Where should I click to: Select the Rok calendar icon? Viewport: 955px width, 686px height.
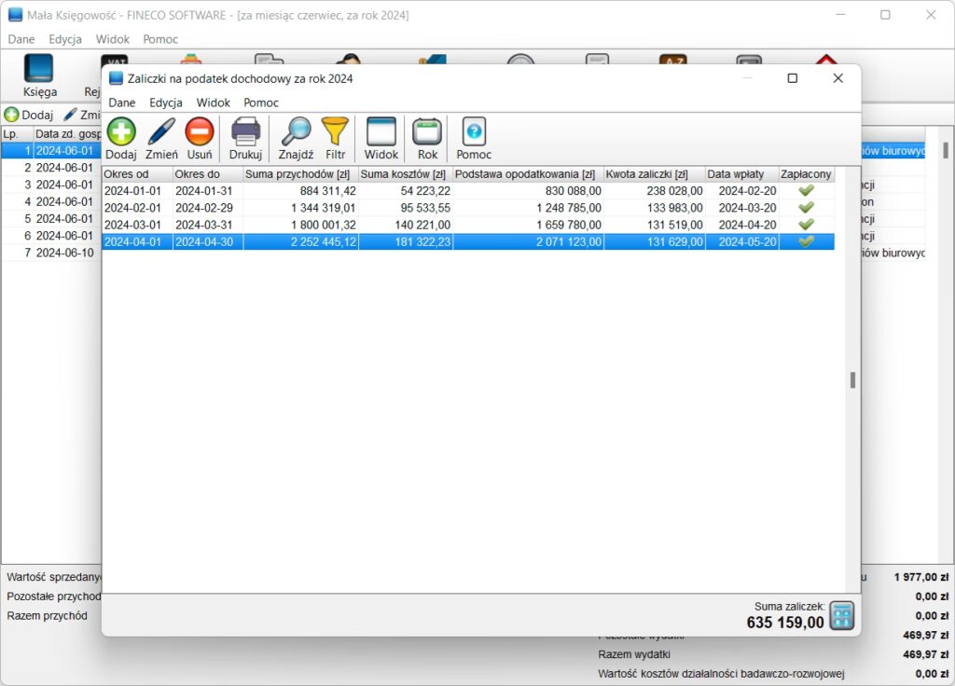pos(427,132)
